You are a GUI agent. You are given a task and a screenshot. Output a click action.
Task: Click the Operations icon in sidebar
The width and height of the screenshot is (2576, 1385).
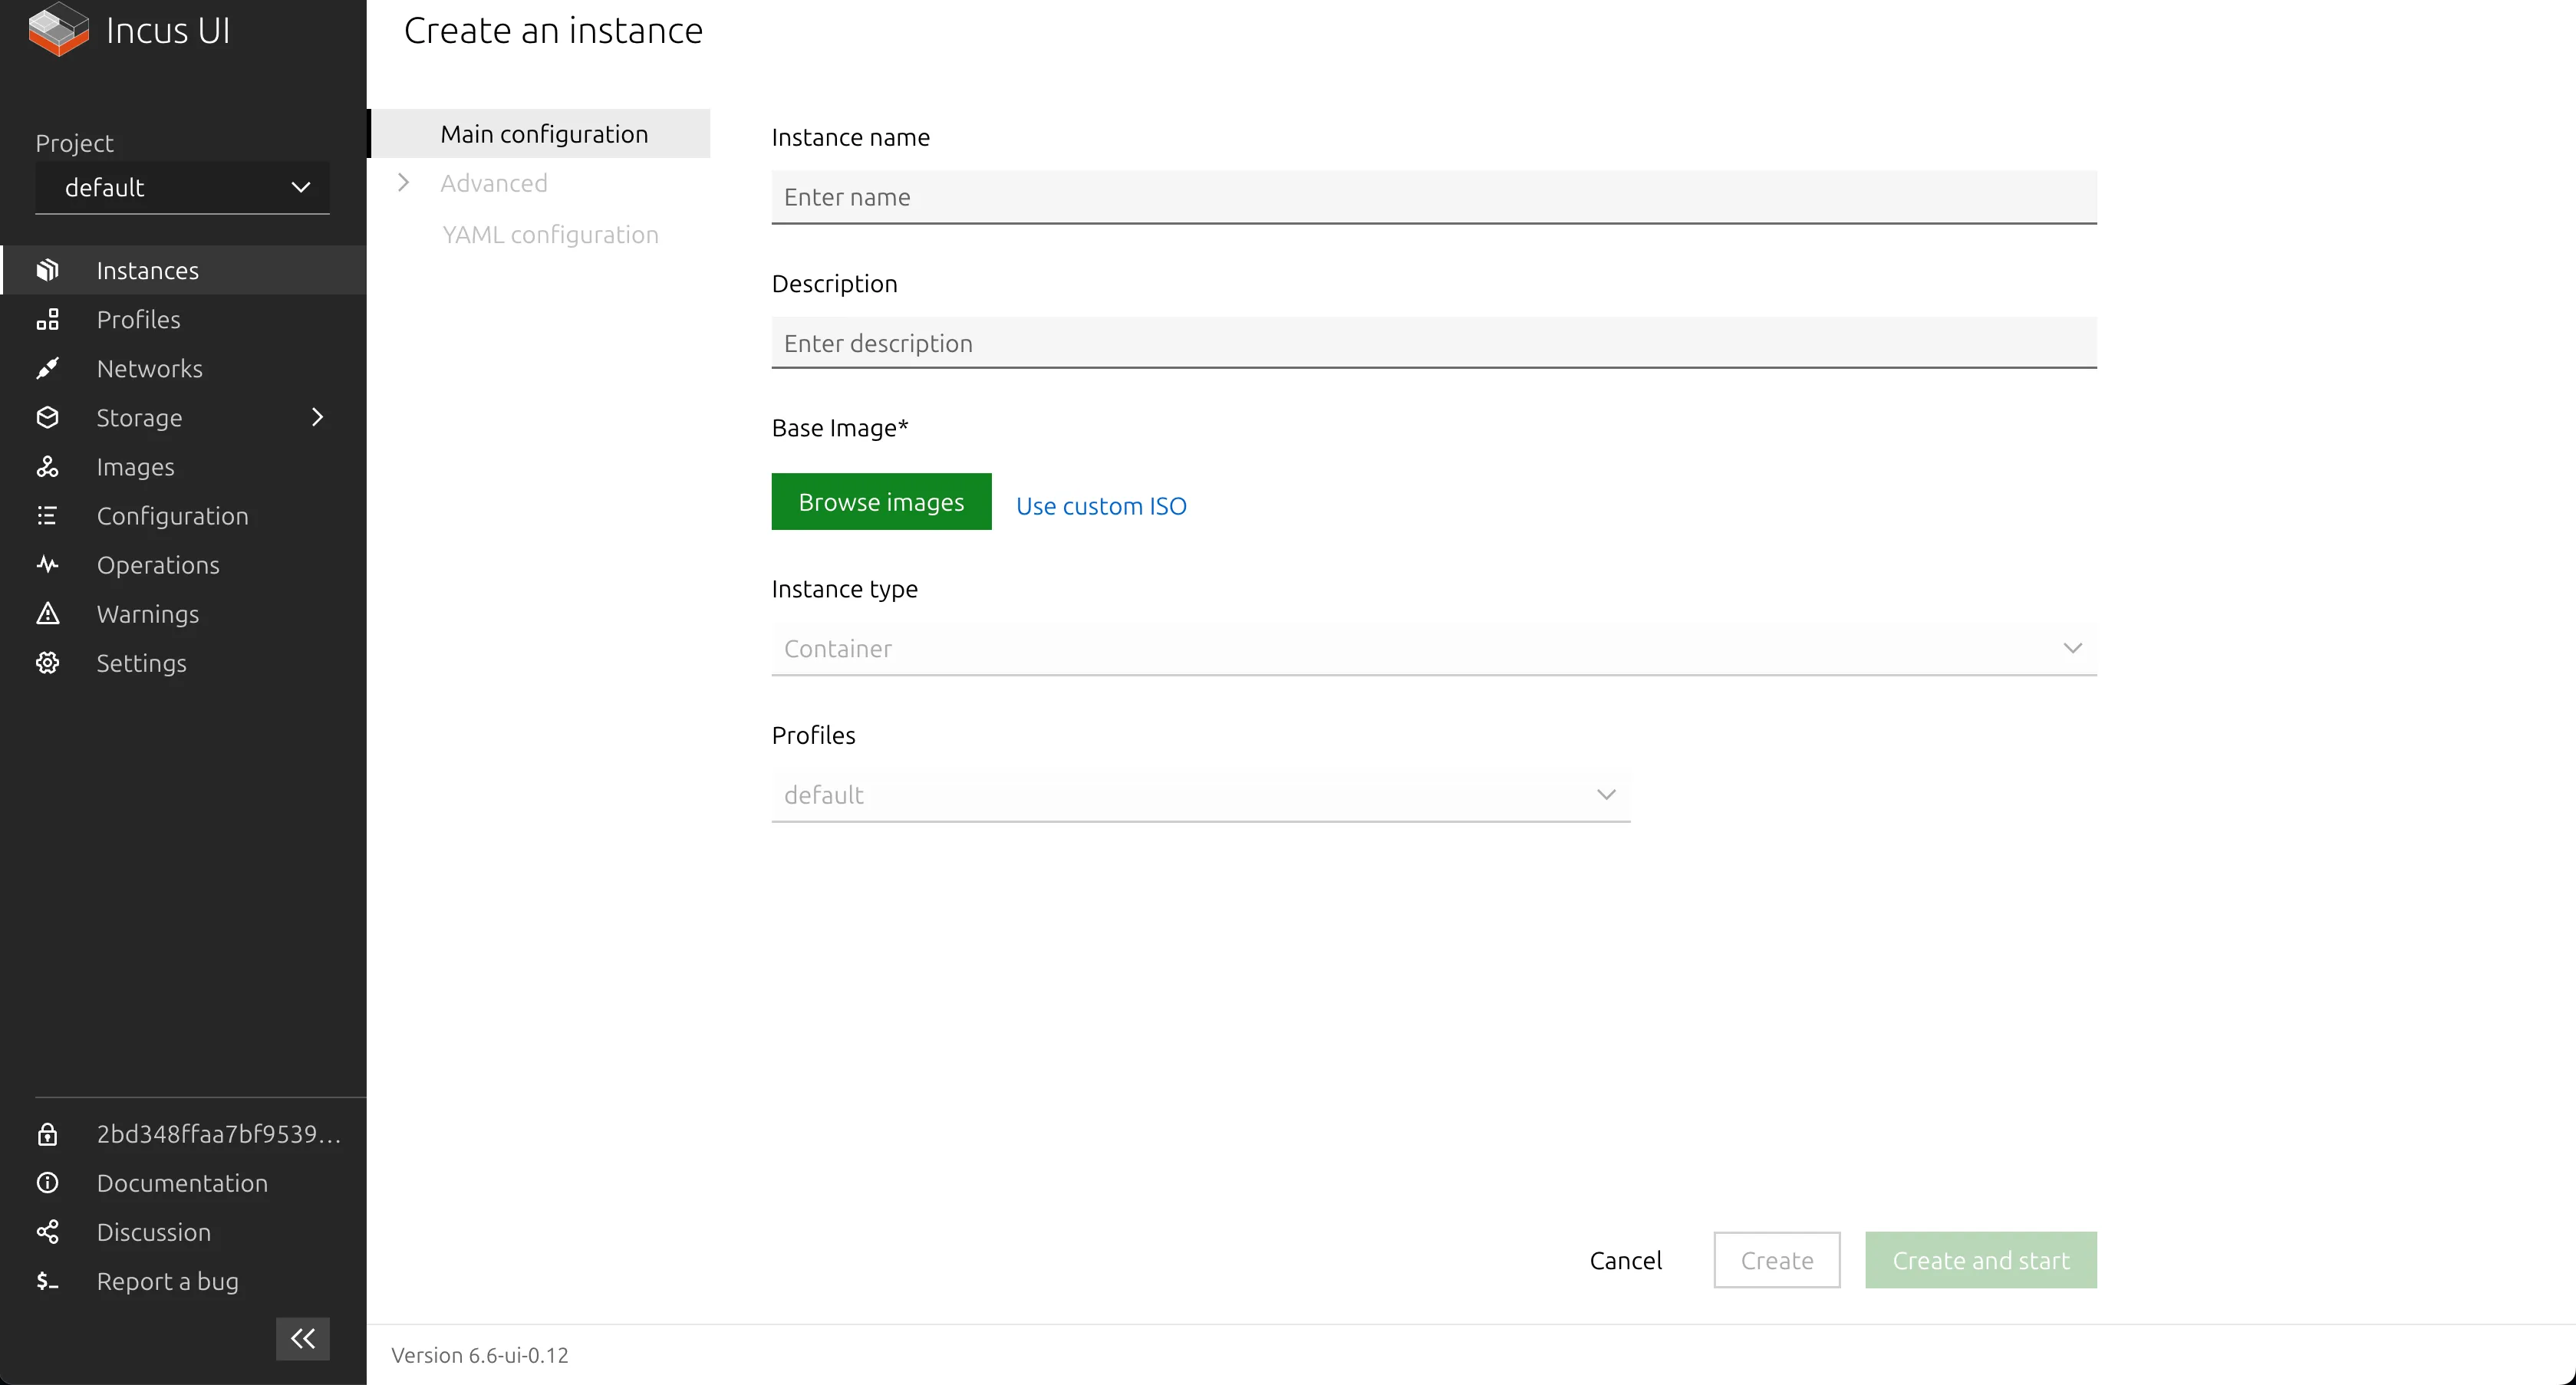pyautogui.click(x=48, y=564)
